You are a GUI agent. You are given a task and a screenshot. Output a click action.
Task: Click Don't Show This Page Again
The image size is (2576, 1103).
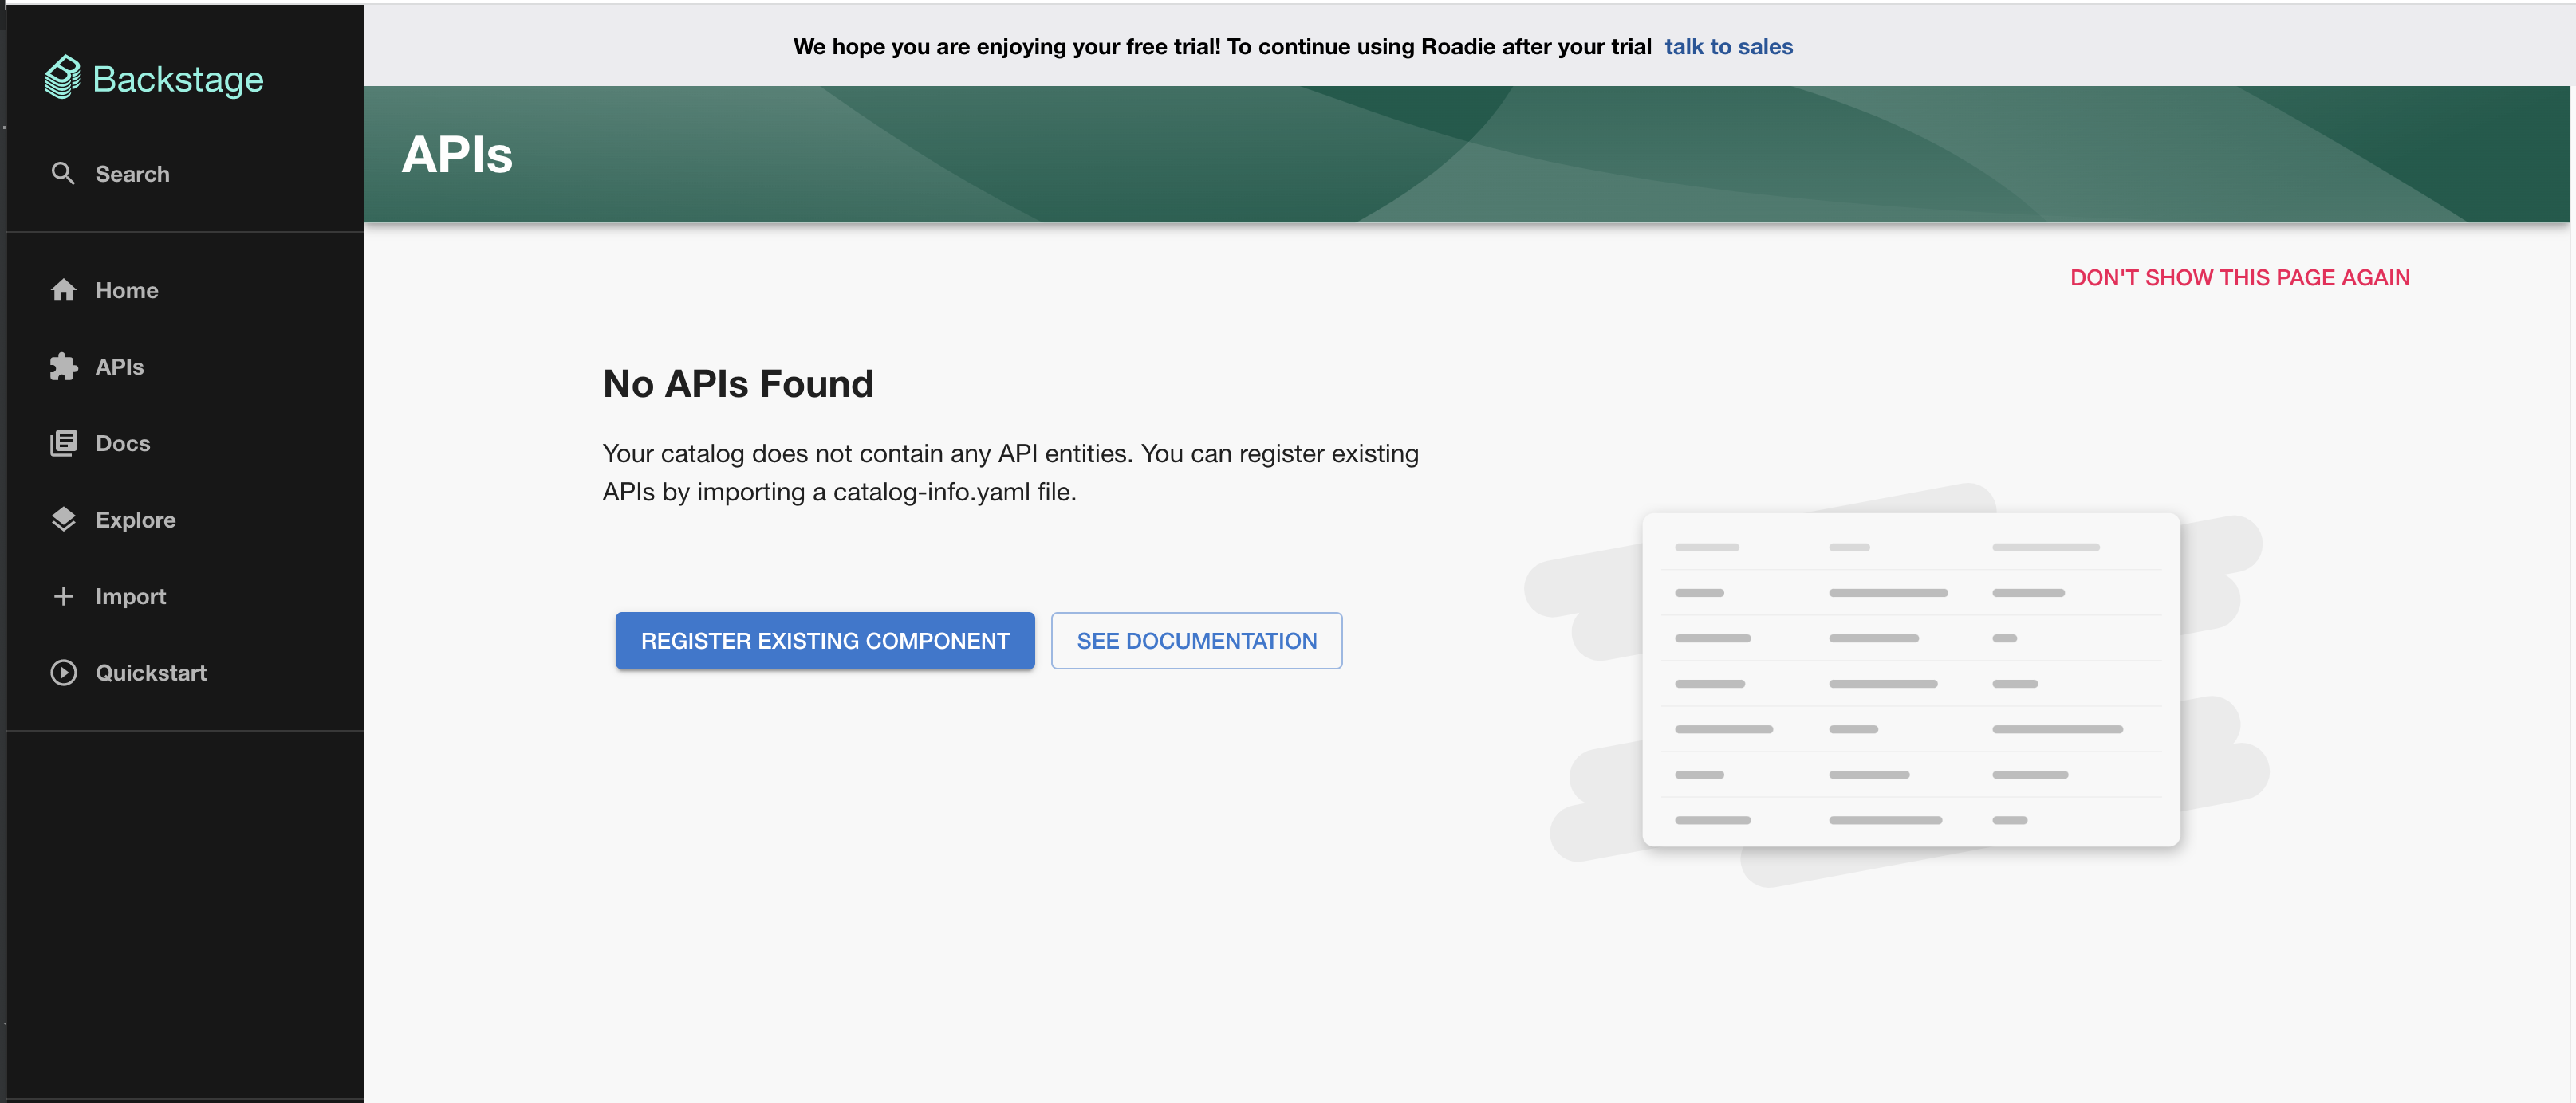(x=2239, y=277)
